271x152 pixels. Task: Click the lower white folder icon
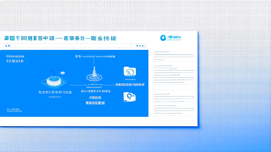pyautogui.click(x=129, y=97)
